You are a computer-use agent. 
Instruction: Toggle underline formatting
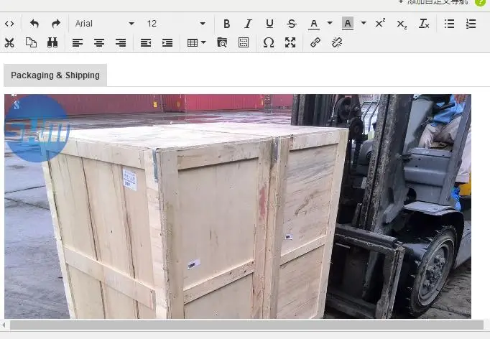point(269,24)
